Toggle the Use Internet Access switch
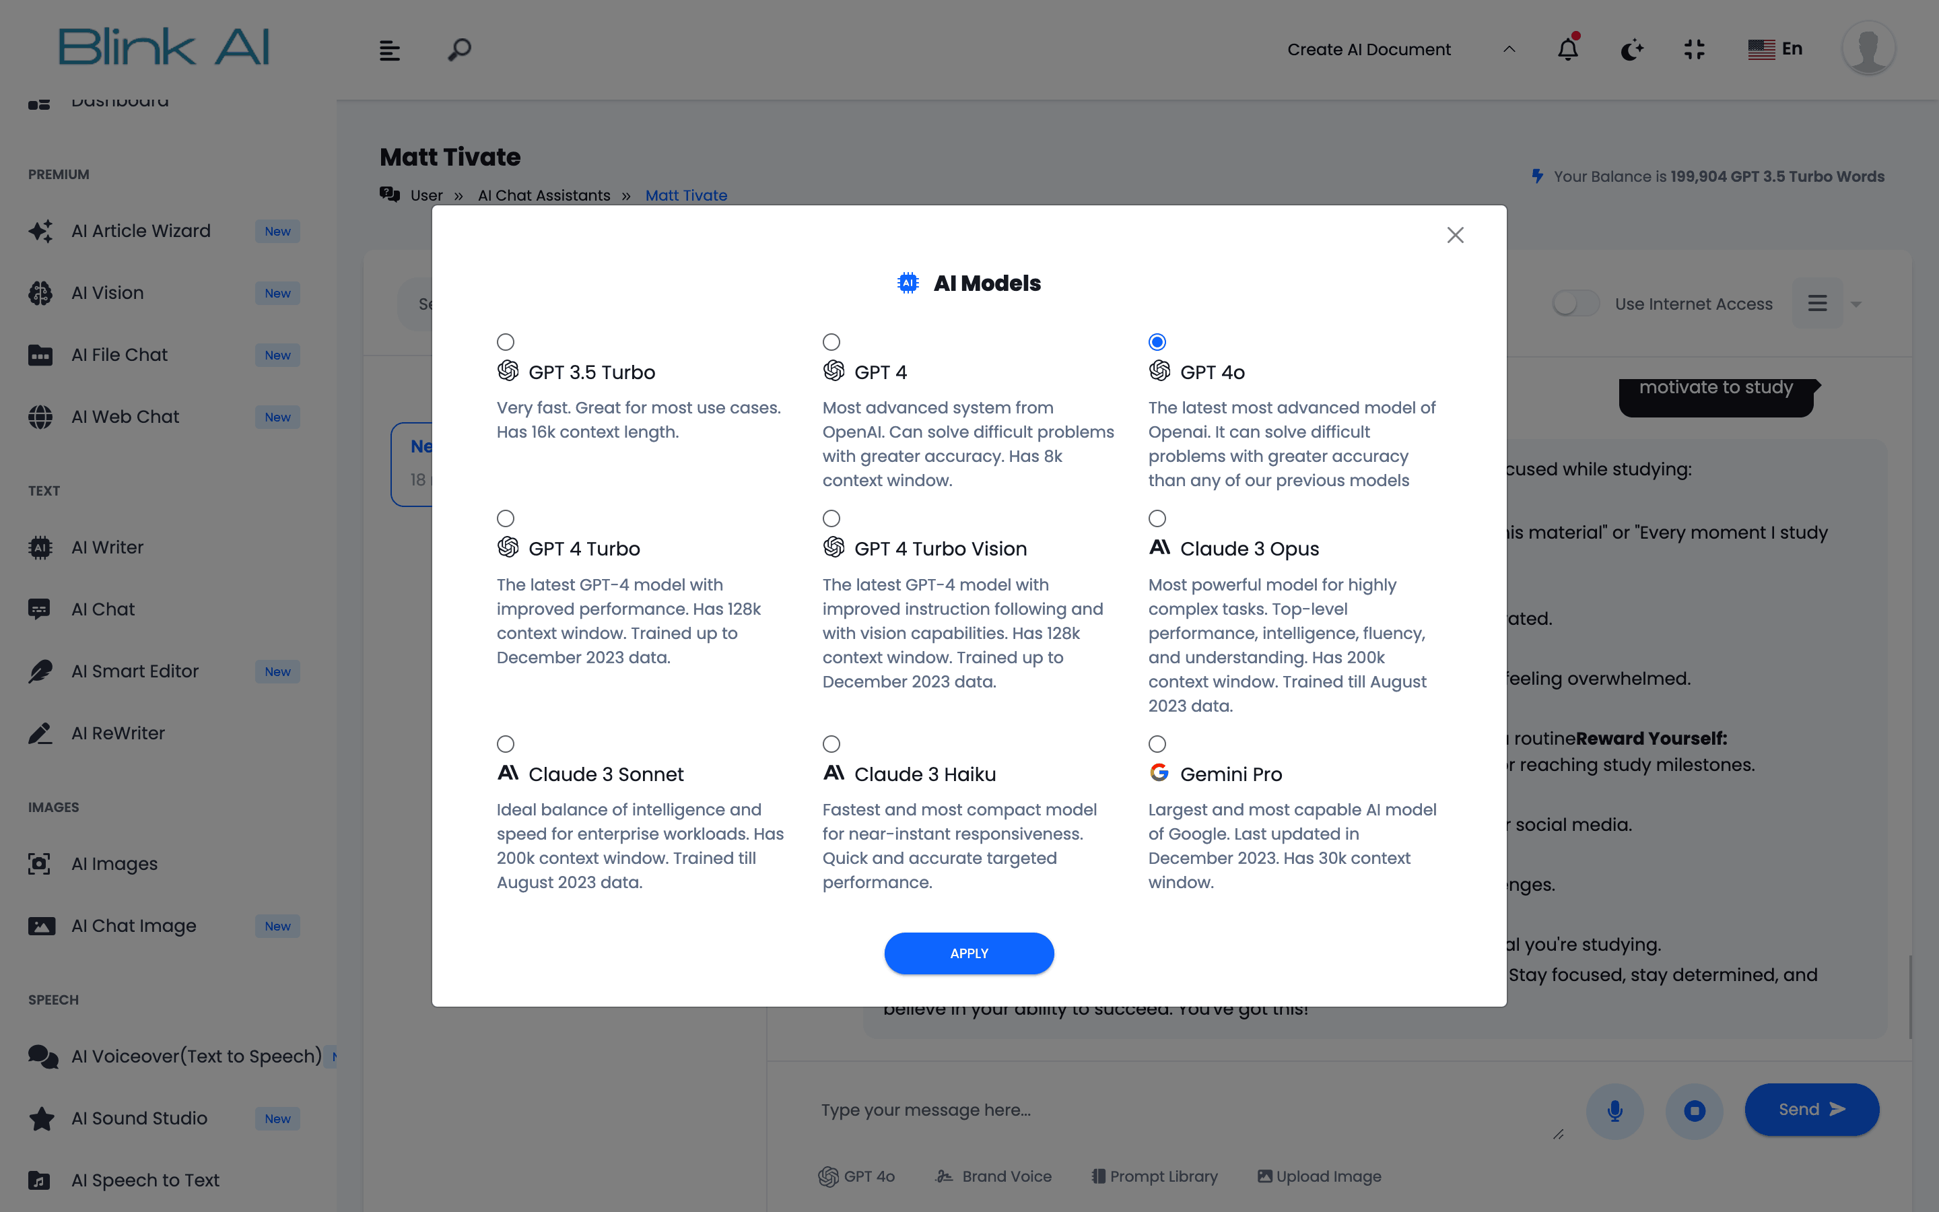The image size is (1939, 1212). click(1575, 304)
